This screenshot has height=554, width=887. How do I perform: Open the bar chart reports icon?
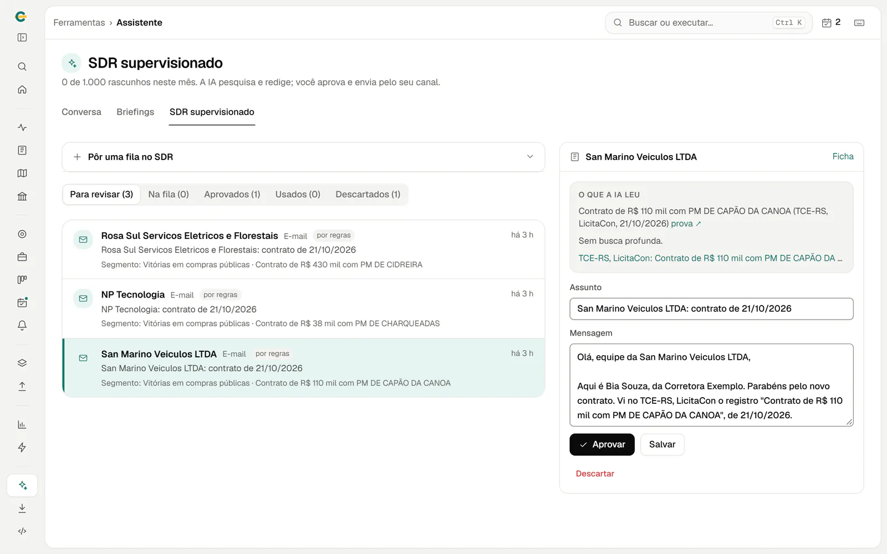(x=22, y=425)
